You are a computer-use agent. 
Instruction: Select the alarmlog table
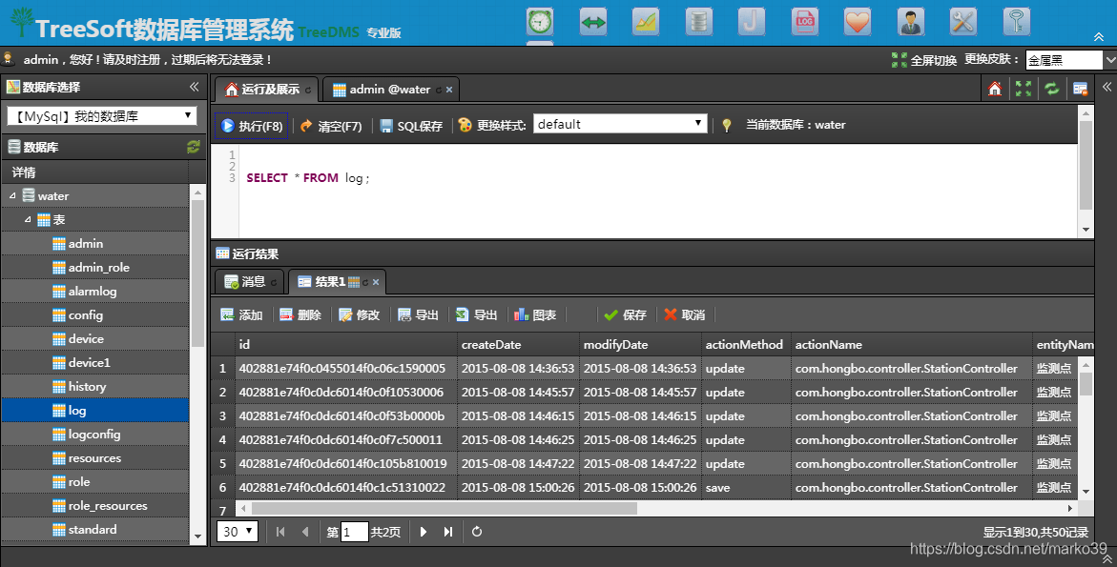point(93,291)
